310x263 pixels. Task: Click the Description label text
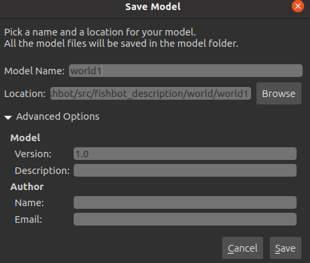(42, 171)
